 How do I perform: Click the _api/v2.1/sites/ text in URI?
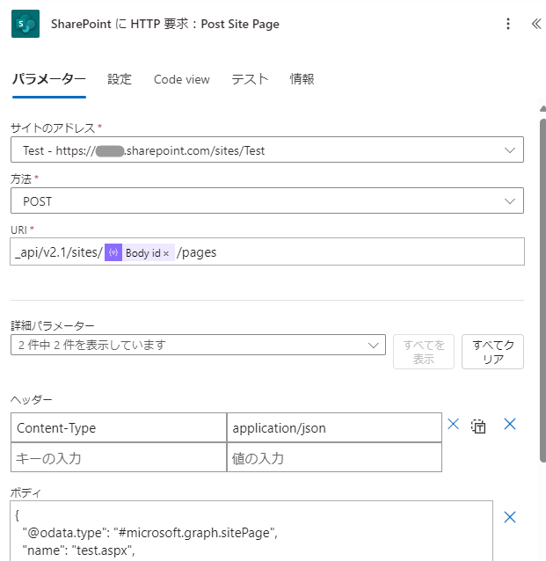tap(59, 252)
